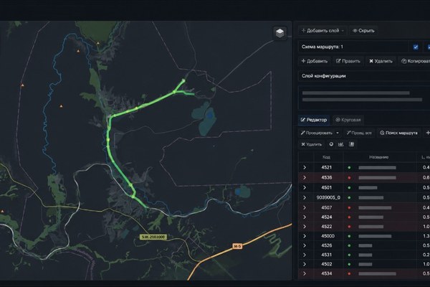Image resolution: width=430 pixels, height=287 pixels.
Task: Select code cell 4534
Action: tap(326, 274)
